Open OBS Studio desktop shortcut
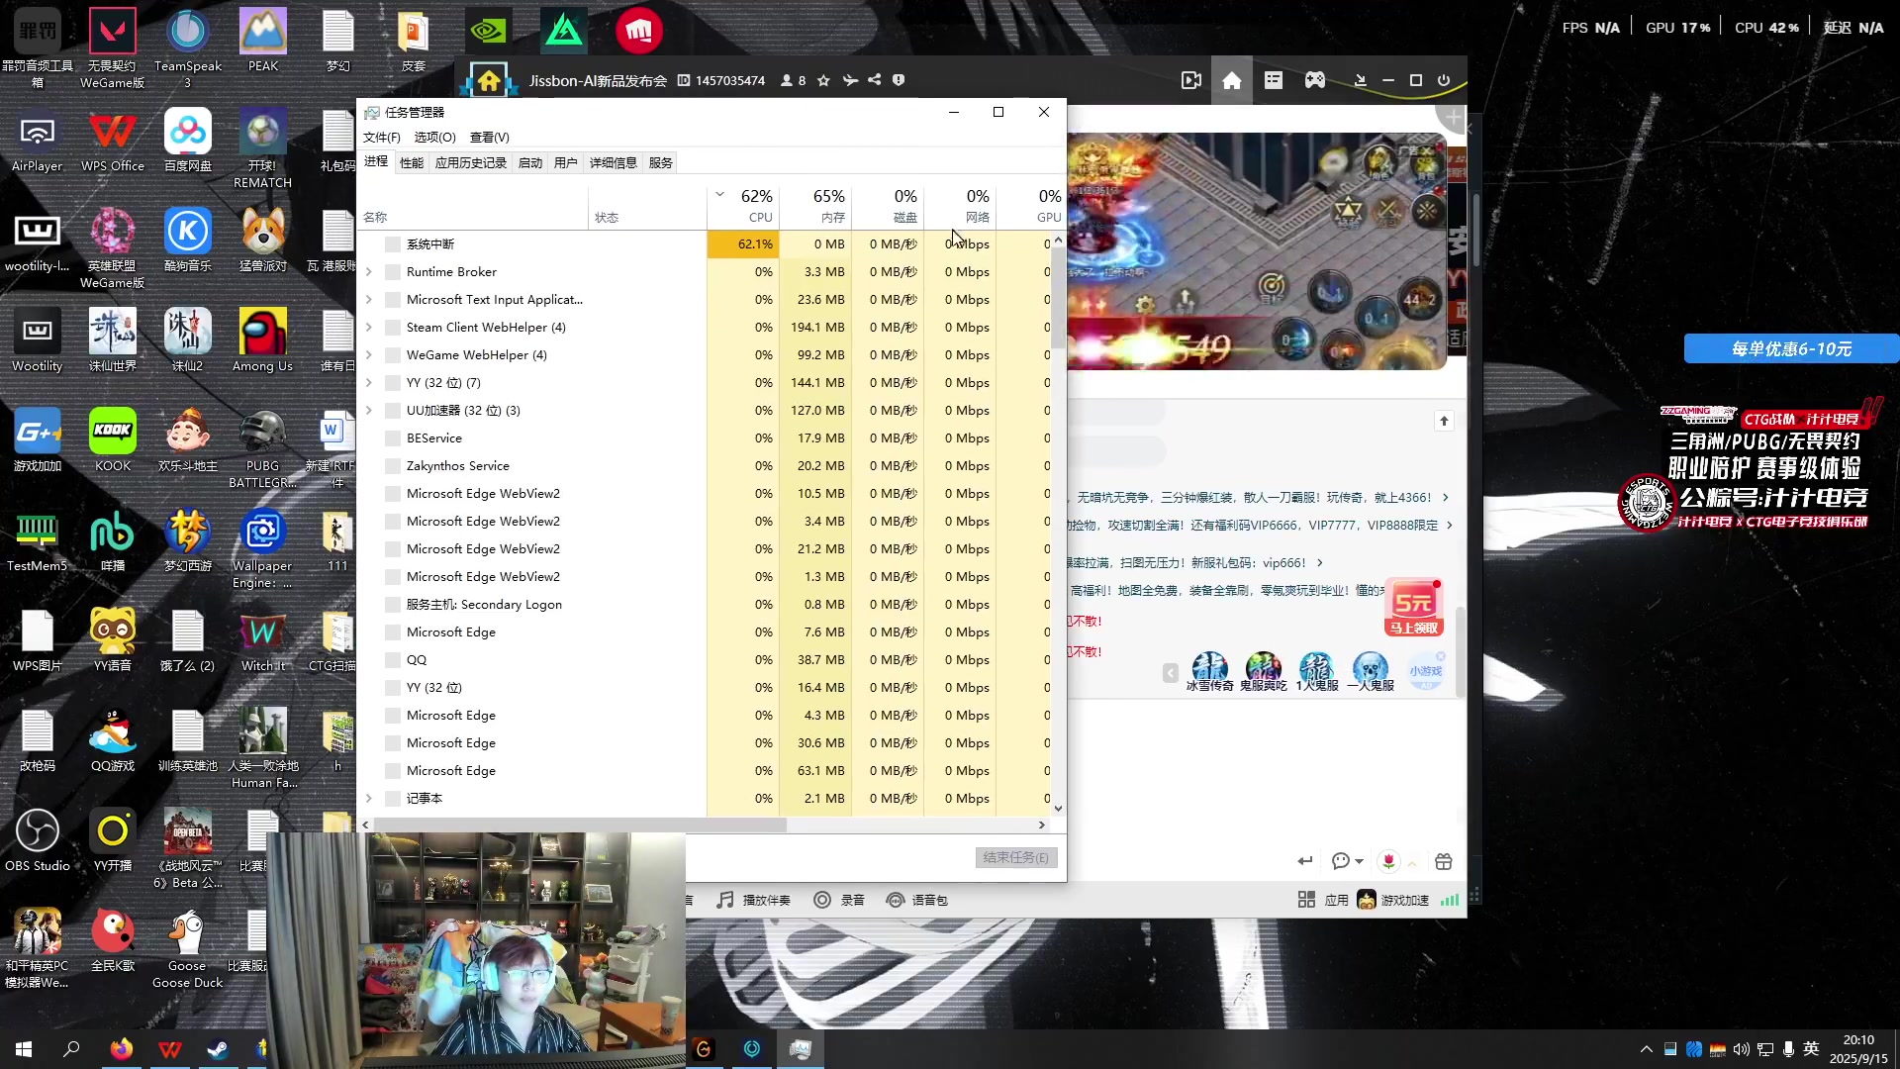The height and width of the screenshot is (1069, 1900). [x=38, y=840]
